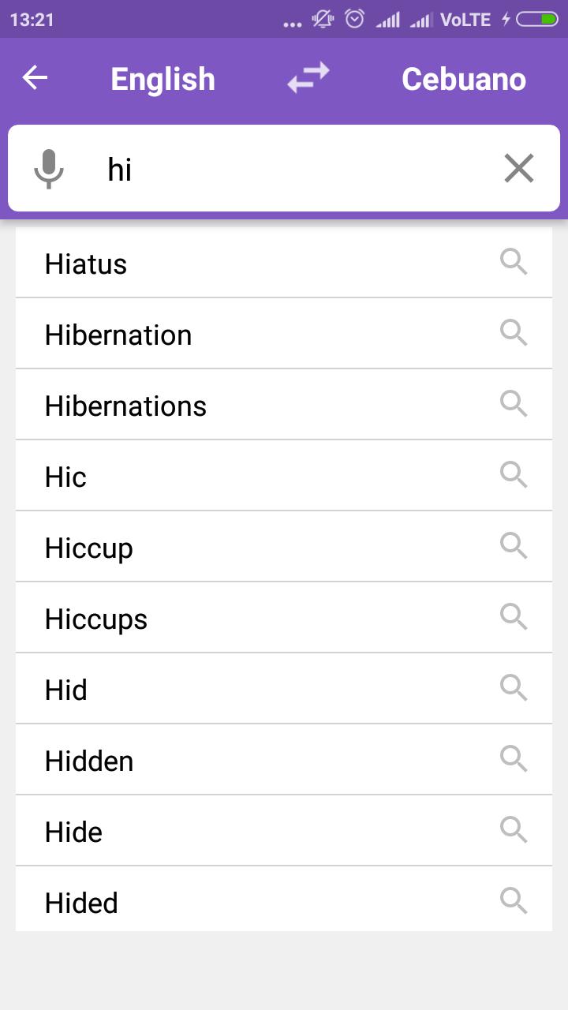Open the Hiatus word entry

tap(284, 263)
